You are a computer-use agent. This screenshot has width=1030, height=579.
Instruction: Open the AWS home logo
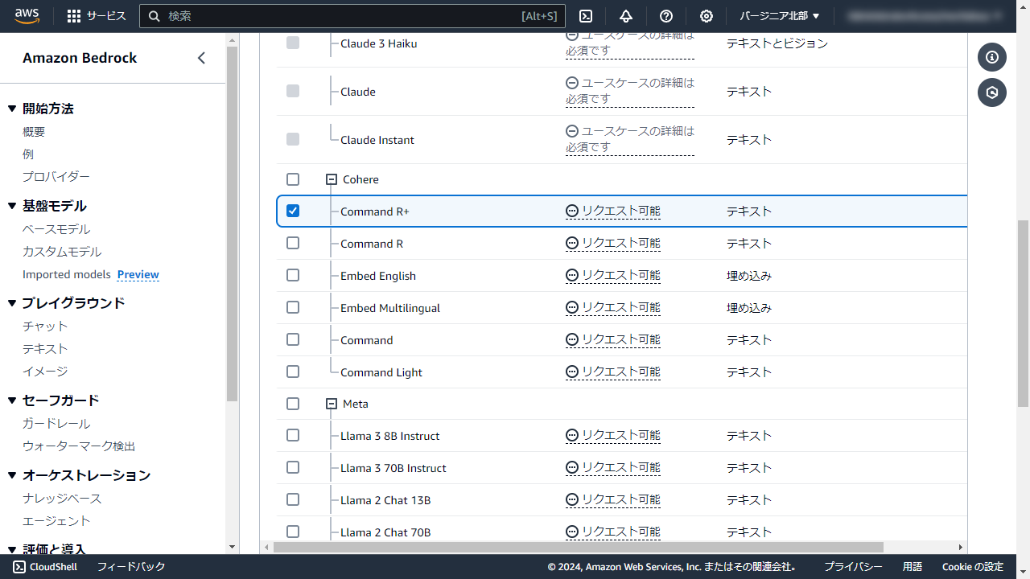point(27,16)
